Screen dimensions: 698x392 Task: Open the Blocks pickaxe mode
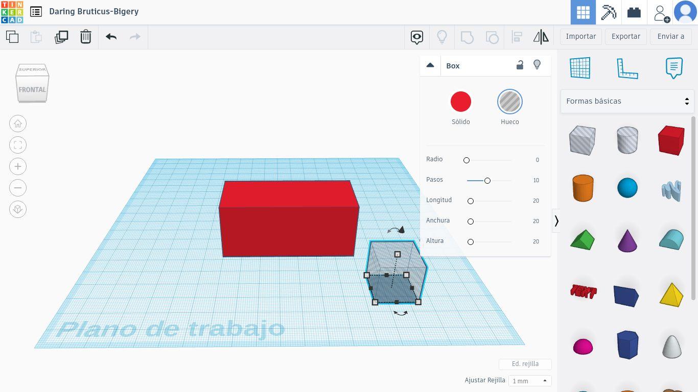pyautogui.click(x=609, y=12)
